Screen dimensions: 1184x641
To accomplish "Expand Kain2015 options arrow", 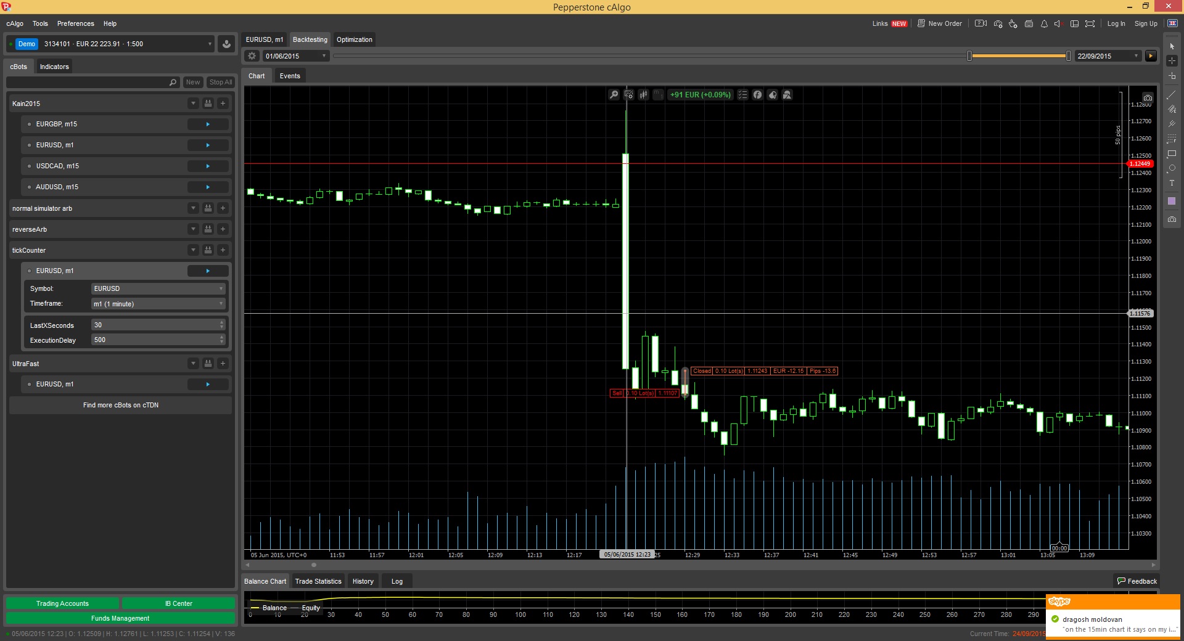I will click(x=193, y=104).
